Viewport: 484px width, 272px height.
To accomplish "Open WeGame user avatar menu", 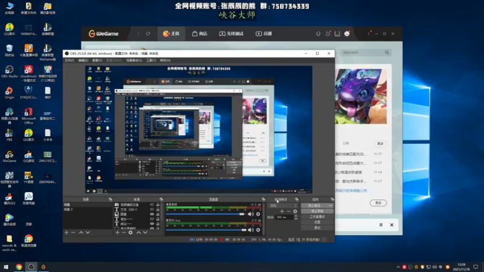I will (x=347, y=34).
